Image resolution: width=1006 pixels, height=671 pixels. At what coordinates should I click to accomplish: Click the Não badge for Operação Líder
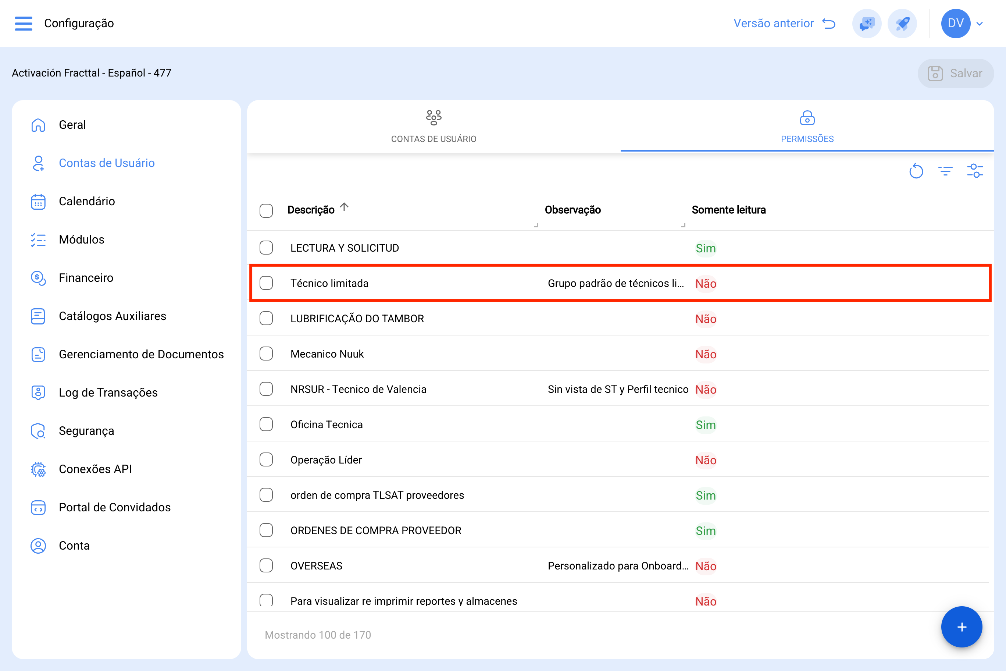coord(705,460)
